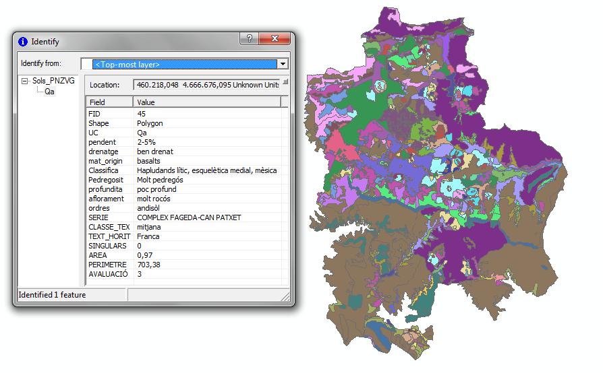Click the Field column header

[x=109, y=102]
